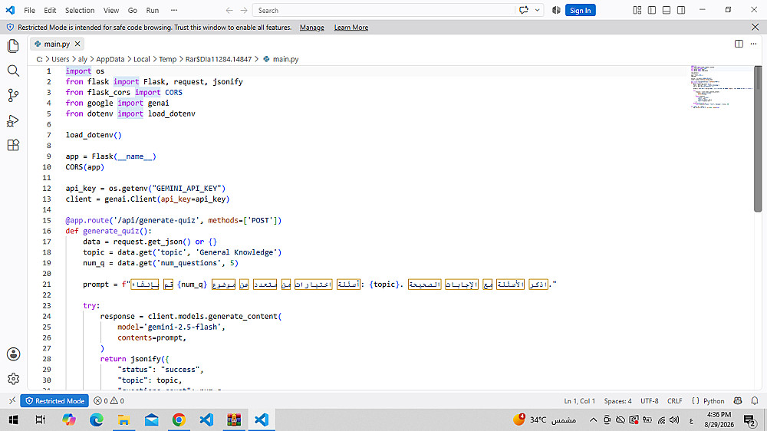The height and width of the screenshot is (431, 767).
Task: Open Source Control view
Action: point(13,95)
